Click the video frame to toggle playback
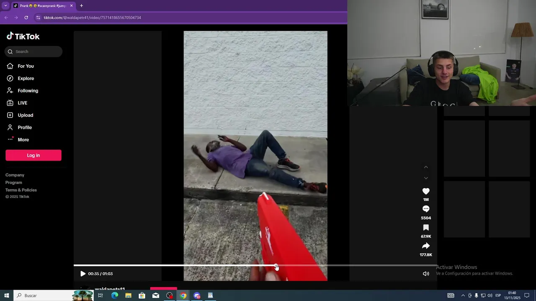The width and height of the screenshot is (536, 301). point(255,156)
